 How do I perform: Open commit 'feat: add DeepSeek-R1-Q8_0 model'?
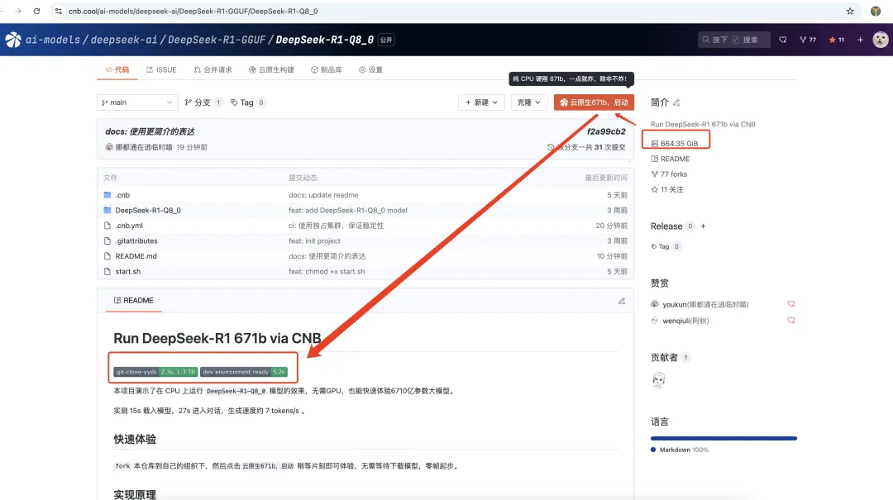(x=348, y=210)
